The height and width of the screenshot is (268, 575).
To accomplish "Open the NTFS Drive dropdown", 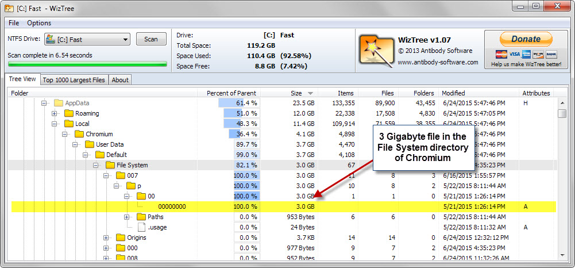I will 87,39.
